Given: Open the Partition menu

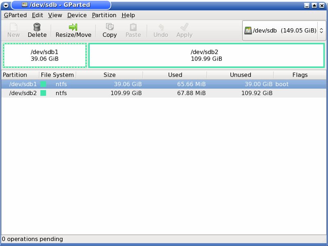Looking at the screenshot, I should 104,15.
